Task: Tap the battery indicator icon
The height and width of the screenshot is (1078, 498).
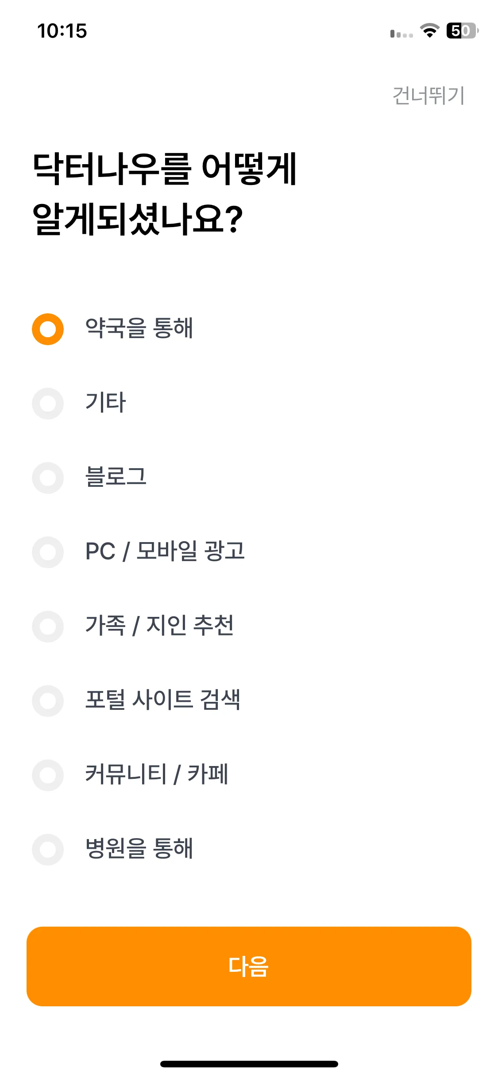Action: point(463,31)
